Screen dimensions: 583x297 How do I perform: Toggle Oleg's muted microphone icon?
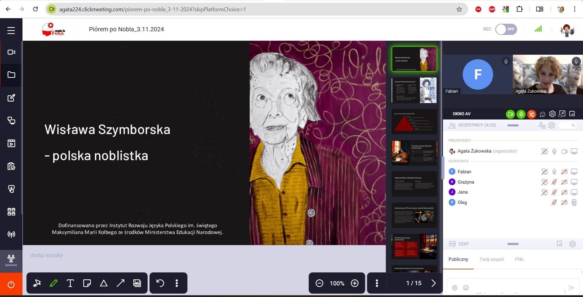pyautogui.click(x=554, y=202)
